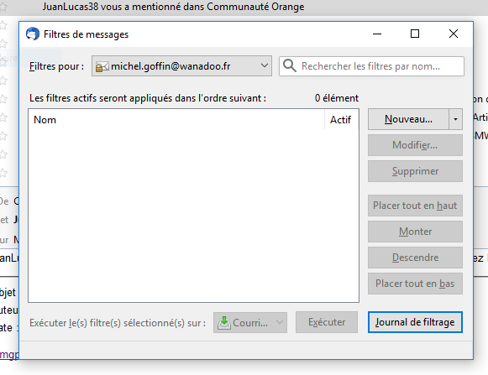Click the magnifier icon in search box
This screenshot has width=488, height=375.
(290, 66)
